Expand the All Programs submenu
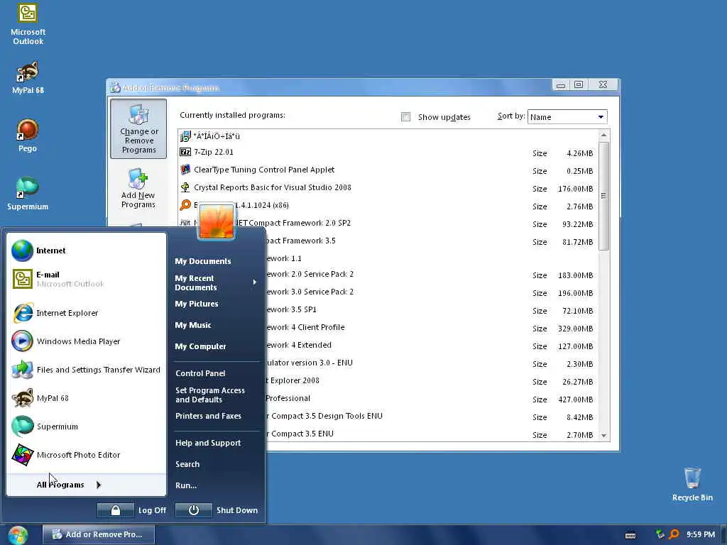 pos(86,485)
